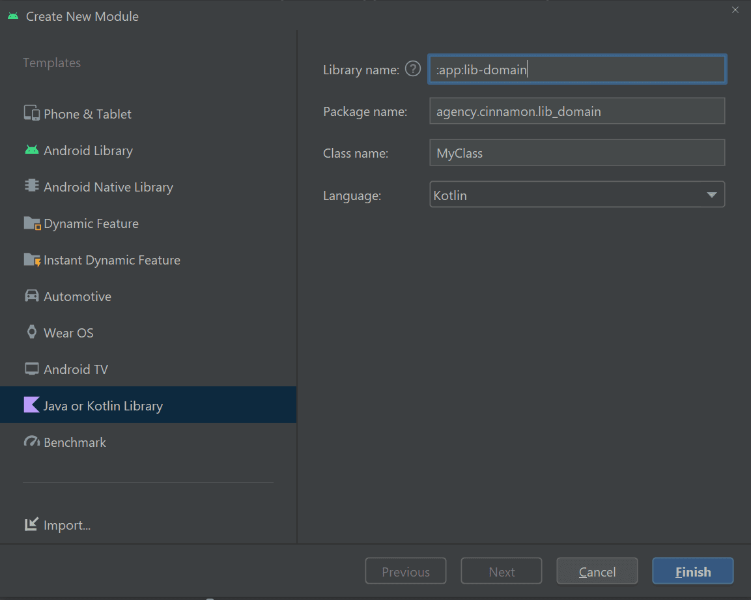The width and height of the screenshot is (751, 600).
Task: Choose the Wear OS template label
Action: pyautogui.click(x=68, y=333)
